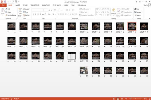Open the Layout dropdown
This screenshot has height=100, width=151.
pos(26,9)
